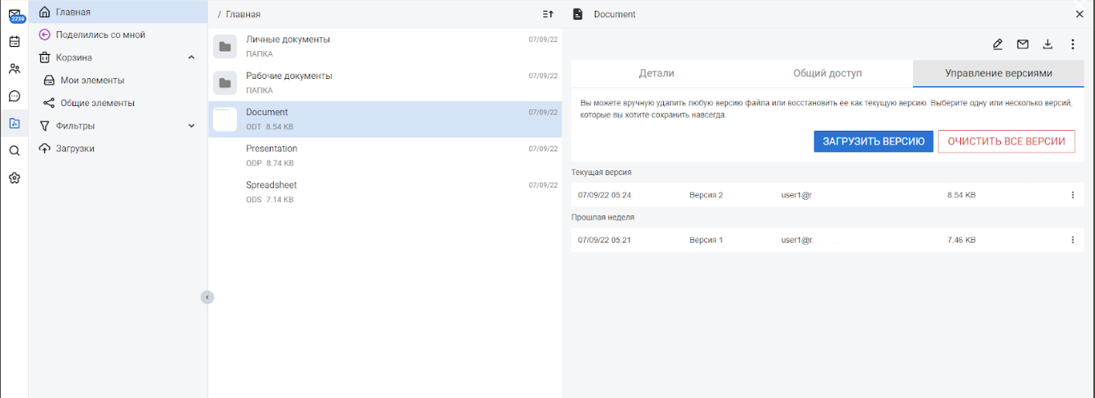Open the Search icon in sidebar

[x=14, y=150]
